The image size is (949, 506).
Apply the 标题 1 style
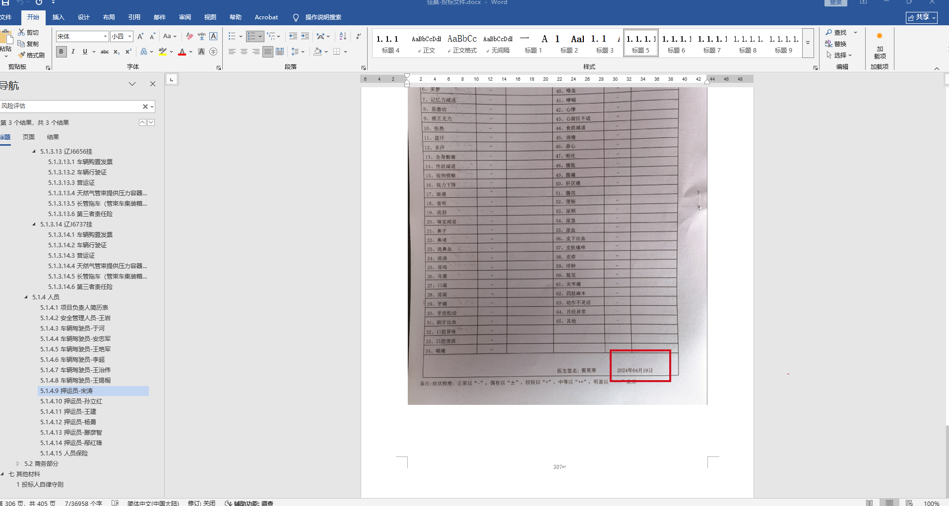pyautogui.click(x=533, y=43)
